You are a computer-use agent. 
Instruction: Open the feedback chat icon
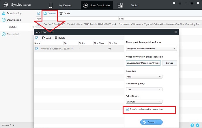[174, 3]
